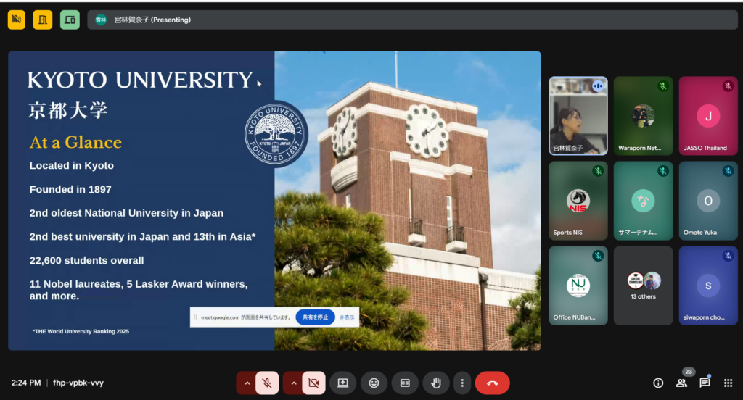Click the yellow camera-off icon at top left
The height and width of the screenshot is (400, 743).
pyautogui.click(x=17, y=20)
